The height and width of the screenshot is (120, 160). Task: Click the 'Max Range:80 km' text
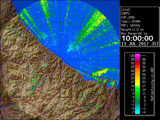[x=134, y=33]
